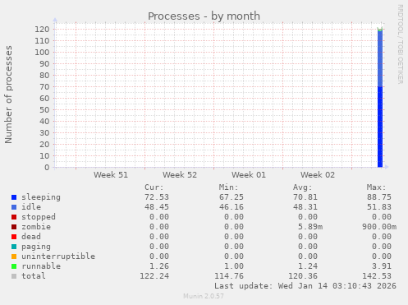The height and width of the screenshot is (305, 408).
Task: Click the sleeping legend blue swatch
Action: click(x=14, y=197)
